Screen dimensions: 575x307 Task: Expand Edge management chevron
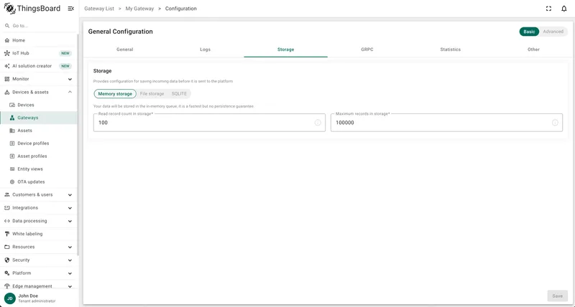click(x=70, y=286)
